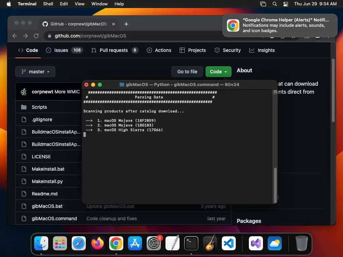Reload the GitHub page in Chrome
The height and width of the screenshot is (257, 343).
click(x=36, y=36)
